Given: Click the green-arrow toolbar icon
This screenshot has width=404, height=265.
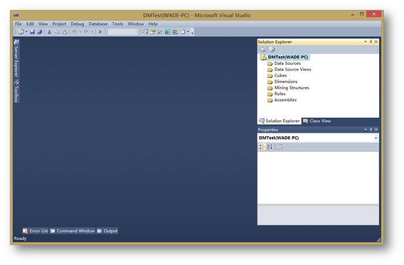Looking at the screenshot, I should click(x=168, y=32).
